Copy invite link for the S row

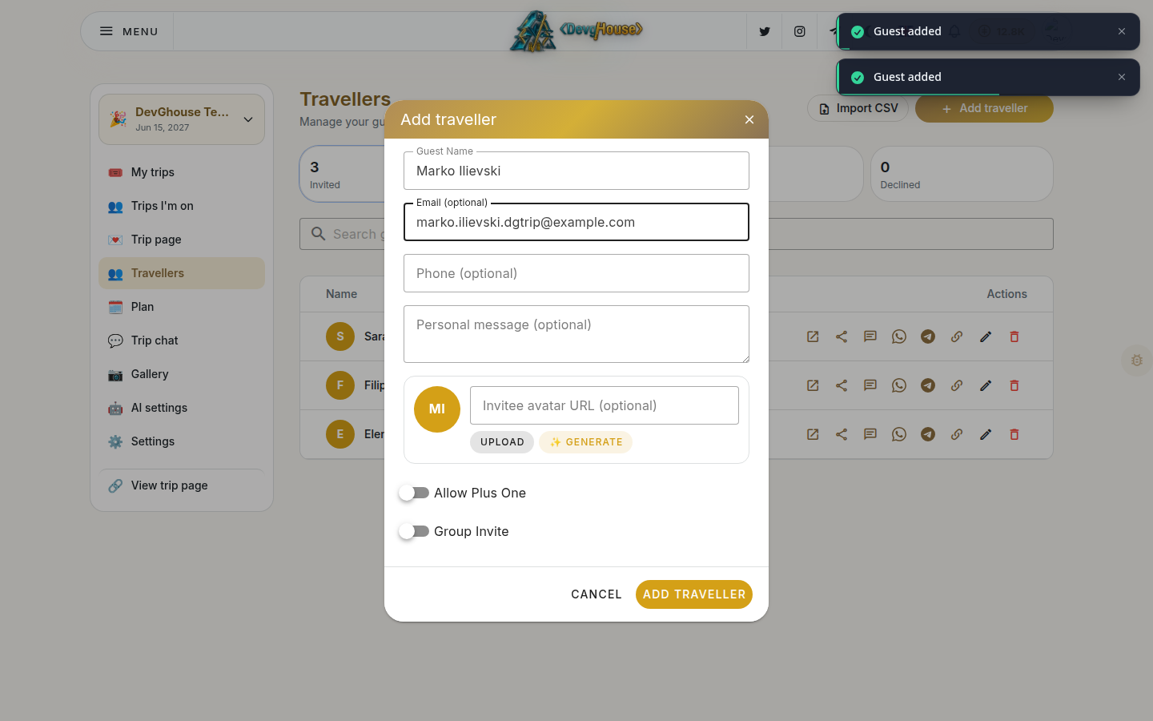coord(957,336)
